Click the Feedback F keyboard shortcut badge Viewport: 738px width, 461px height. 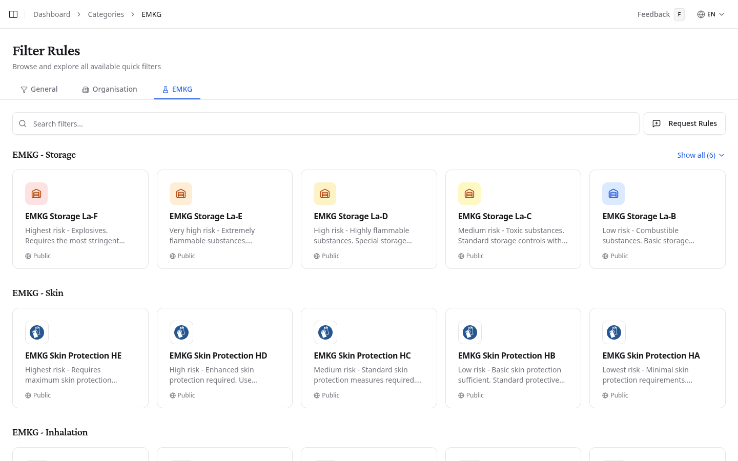[x=679, y=14]
